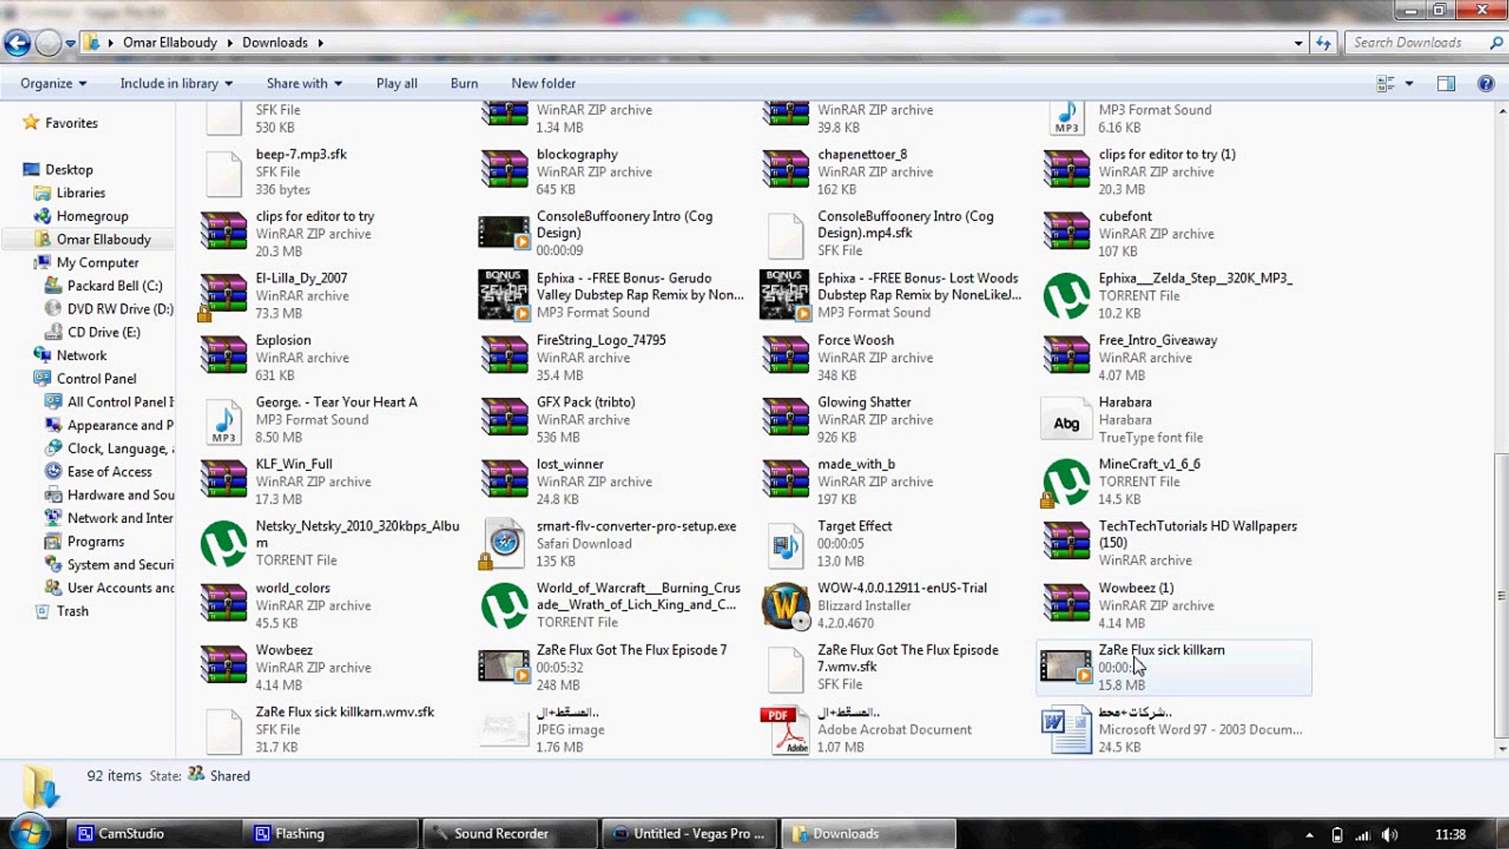Open CD Drive (E:) in sidebar
The width and height of the screenshot is (1509, 849).
click(x=104, y=332)
